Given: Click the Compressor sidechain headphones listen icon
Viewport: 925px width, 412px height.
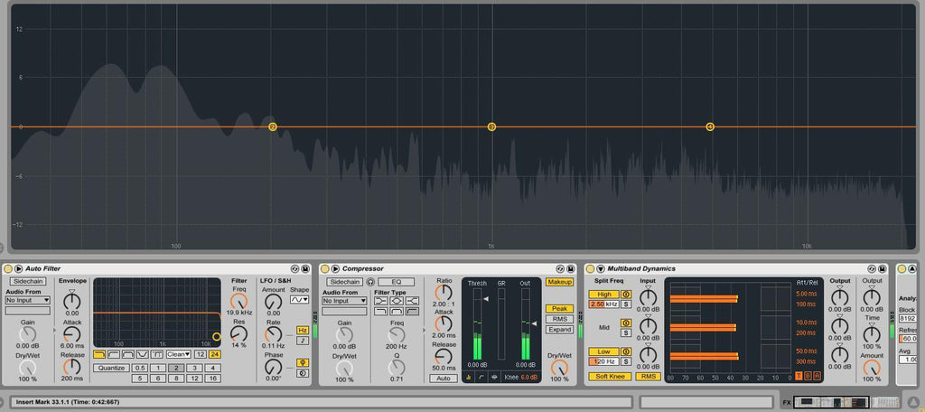Looking at the screenshot, I should pyautogui.click(x=370, y=282).
